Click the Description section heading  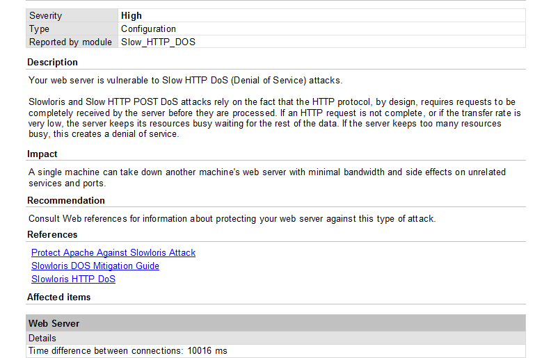pos(53,63)
